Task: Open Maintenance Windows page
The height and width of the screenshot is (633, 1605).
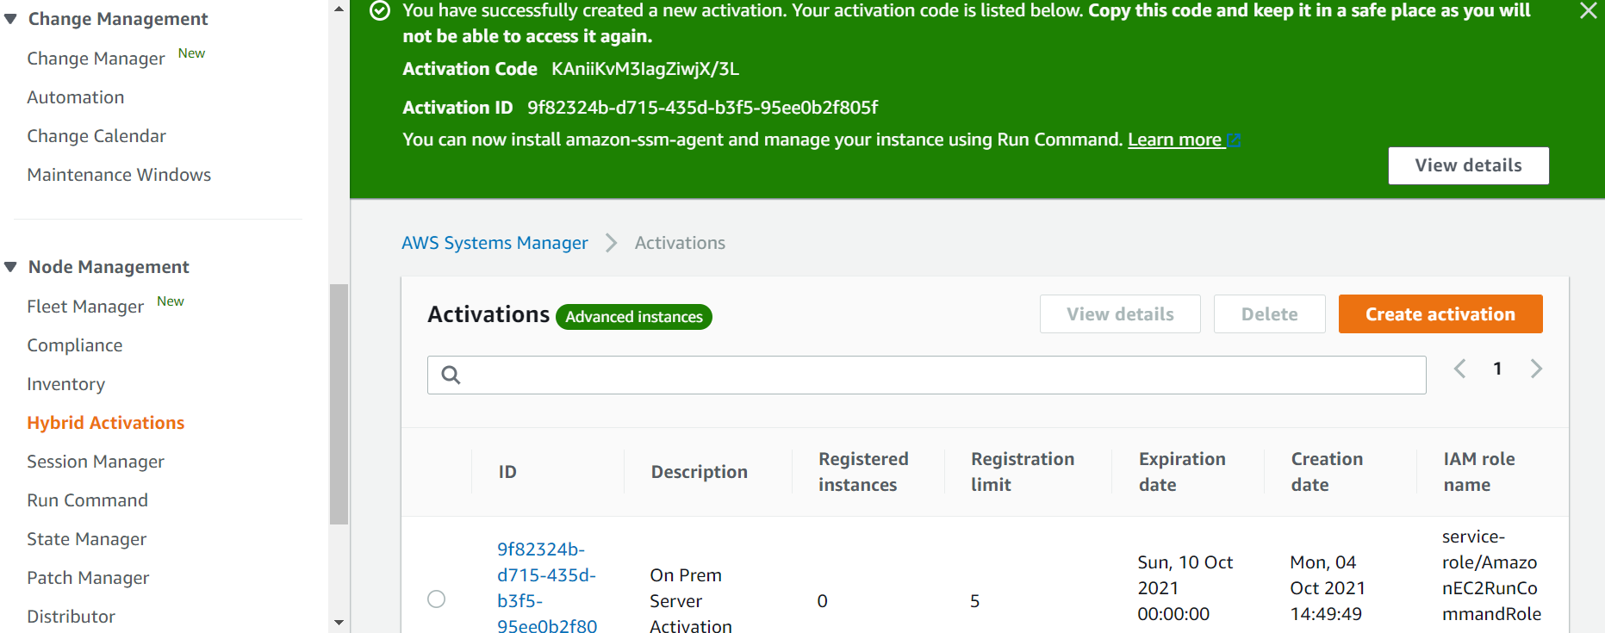Action: pos(119,175)
